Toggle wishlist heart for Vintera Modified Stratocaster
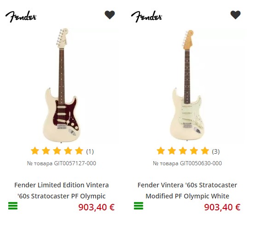 pyautogui.click(x=235, y=15)
